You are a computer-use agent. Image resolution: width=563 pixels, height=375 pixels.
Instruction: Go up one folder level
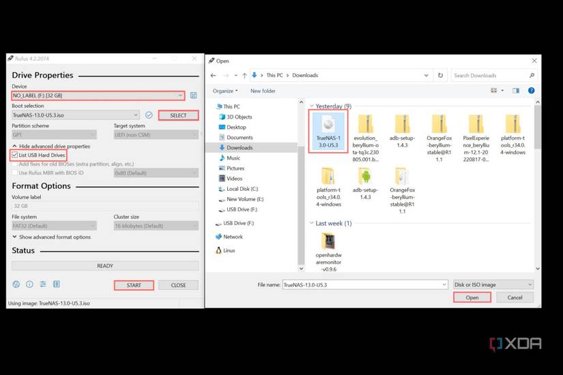point(244,76)
